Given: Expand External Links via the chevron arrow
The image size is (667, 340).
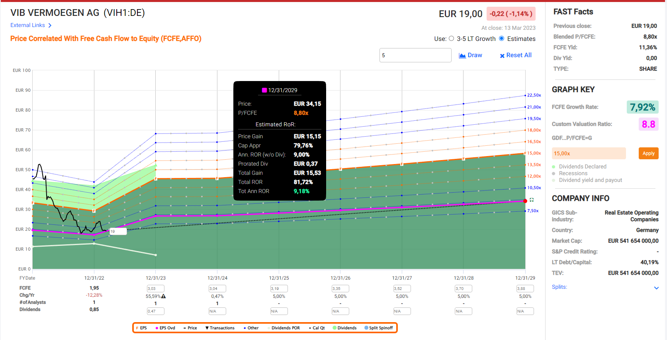Looking at the screenshot, I should click(x=50, y=25).
